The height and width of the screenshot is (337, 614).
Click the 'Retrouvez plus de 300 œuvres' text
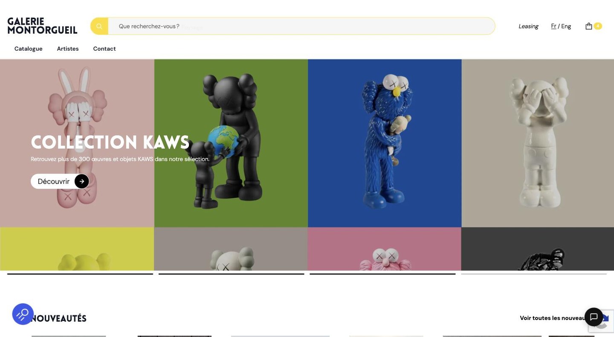[x=120, y=159]
